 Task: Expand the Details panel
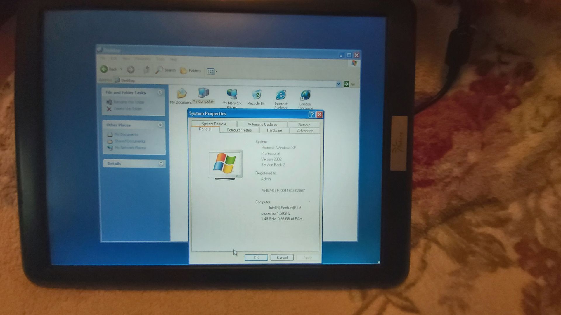coord(161,164)
